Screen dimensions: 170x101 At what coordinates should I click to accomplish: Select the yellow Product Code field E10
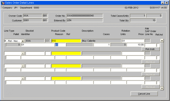(x=66, y=41)
